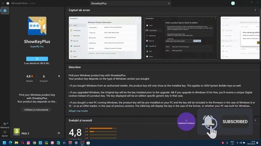Expand Evaluări și recenzii section arrow
The height and width of the screenshot is (146, 261).
pyautogui.click(x=255, y=120)
